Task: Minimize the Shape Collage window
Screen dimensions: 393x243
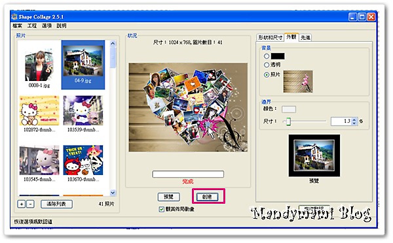Action: pos(352,17)
